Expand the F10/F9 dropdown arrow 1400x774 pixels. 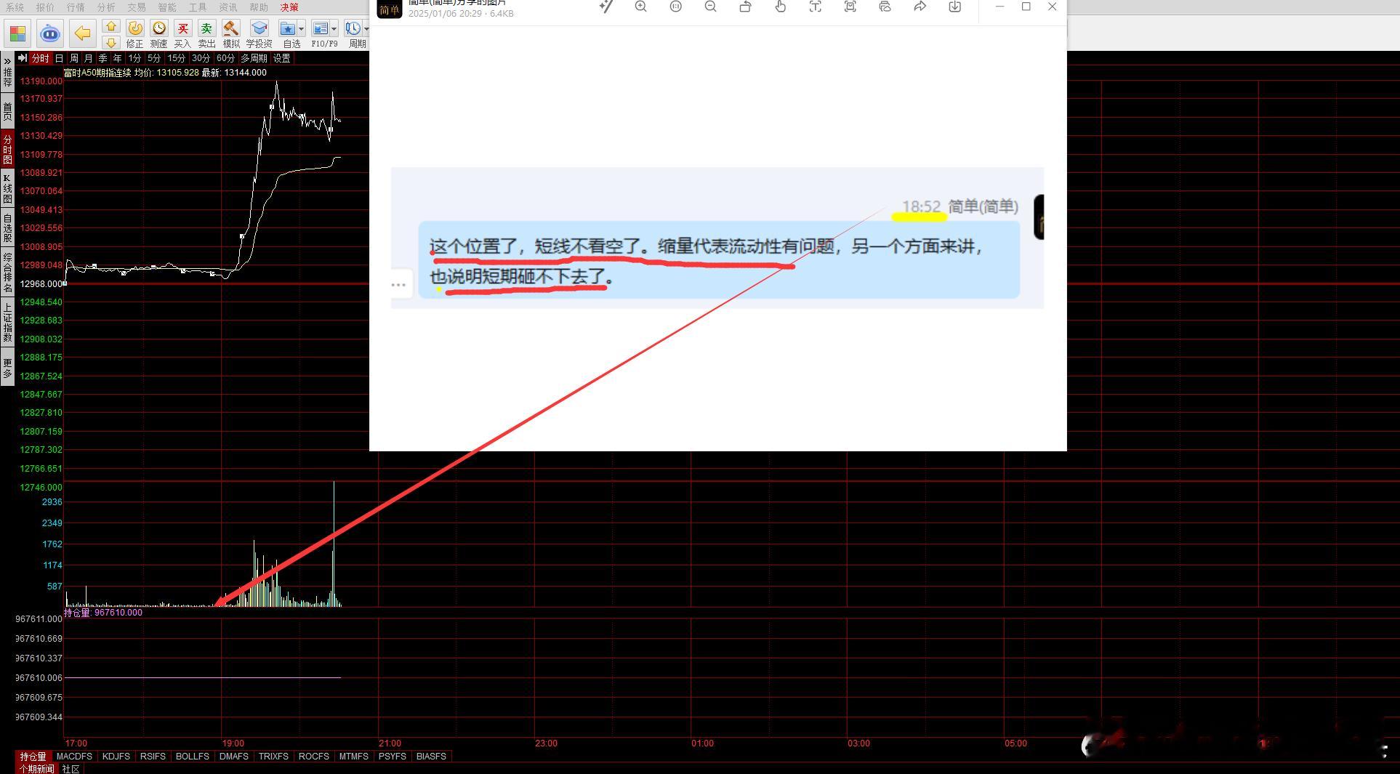point(334,29)
